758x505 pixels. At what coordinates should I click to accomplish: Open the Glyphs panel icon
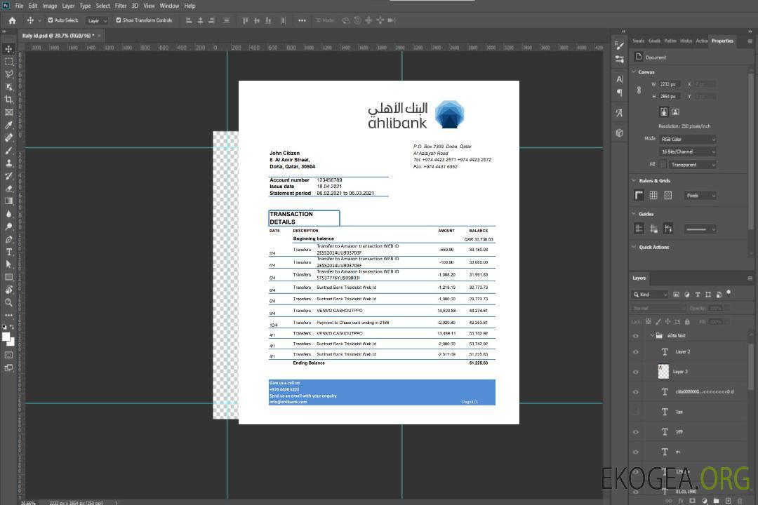[620, 113]
